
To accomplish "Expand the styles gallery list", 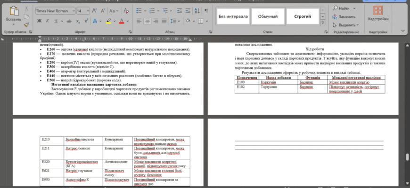I will coord(323,23).
